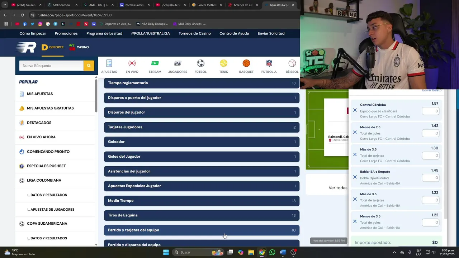Expand the Tiros de Esquina market
This screenshot has width=459, height=258.
coord(202,215)
